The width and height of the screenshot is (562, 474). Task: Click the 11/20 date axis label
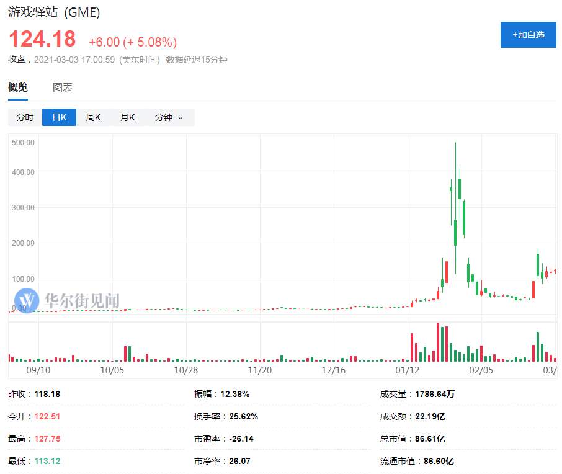260,370
